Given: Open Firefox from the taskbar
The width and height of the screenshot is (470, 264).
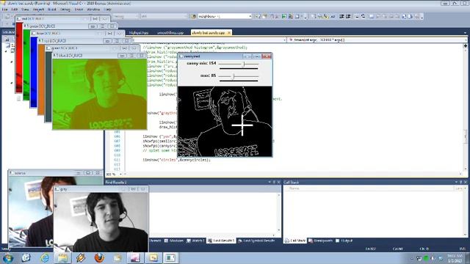Looking at the screenshot, I should point(99,257).
